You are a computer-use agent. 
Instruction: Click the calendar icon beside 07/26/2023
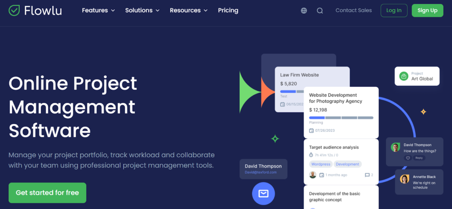pyautogui.click(x=311, y=131)
